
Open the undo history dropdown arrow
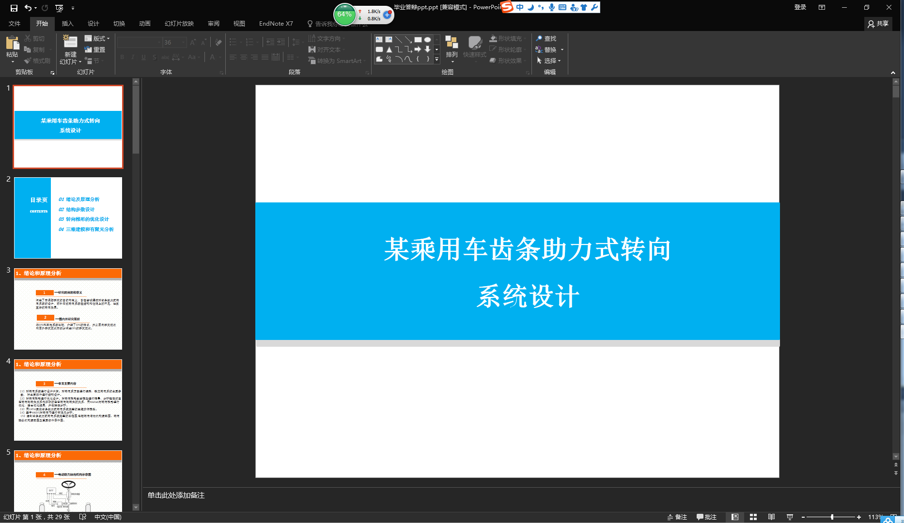coord(36,8)
